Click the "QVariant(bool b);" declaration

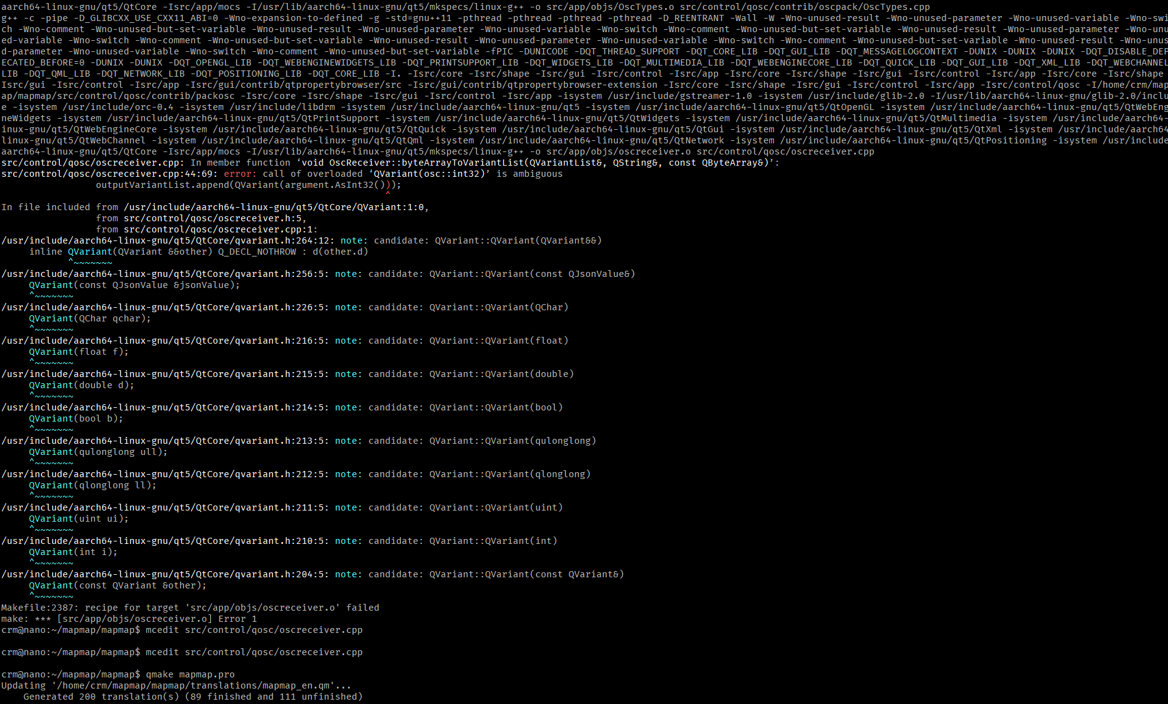coord(76,418)
